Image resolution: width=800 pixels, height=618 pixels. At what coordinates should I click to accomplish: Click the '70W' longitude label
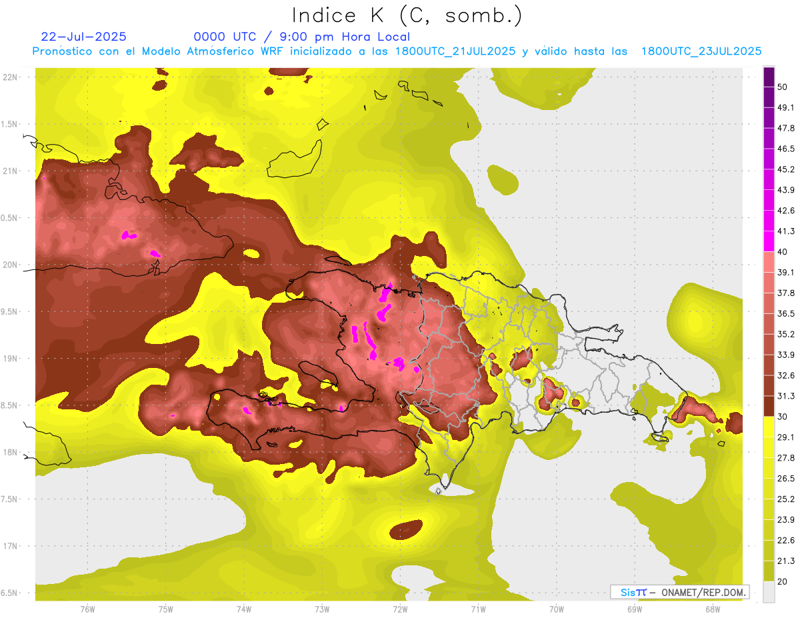pos(556,609)
